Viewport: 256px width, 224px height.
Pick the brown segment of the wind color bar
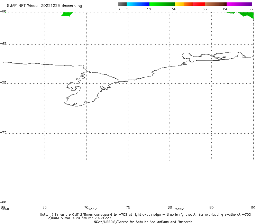pyautogui.click(x=216, y=4)
